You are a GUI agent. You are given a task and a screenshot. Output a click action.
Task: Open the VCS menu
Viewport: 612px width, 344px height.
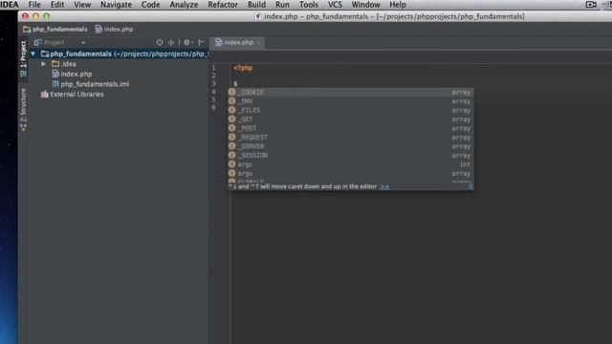tap(335, 5)
